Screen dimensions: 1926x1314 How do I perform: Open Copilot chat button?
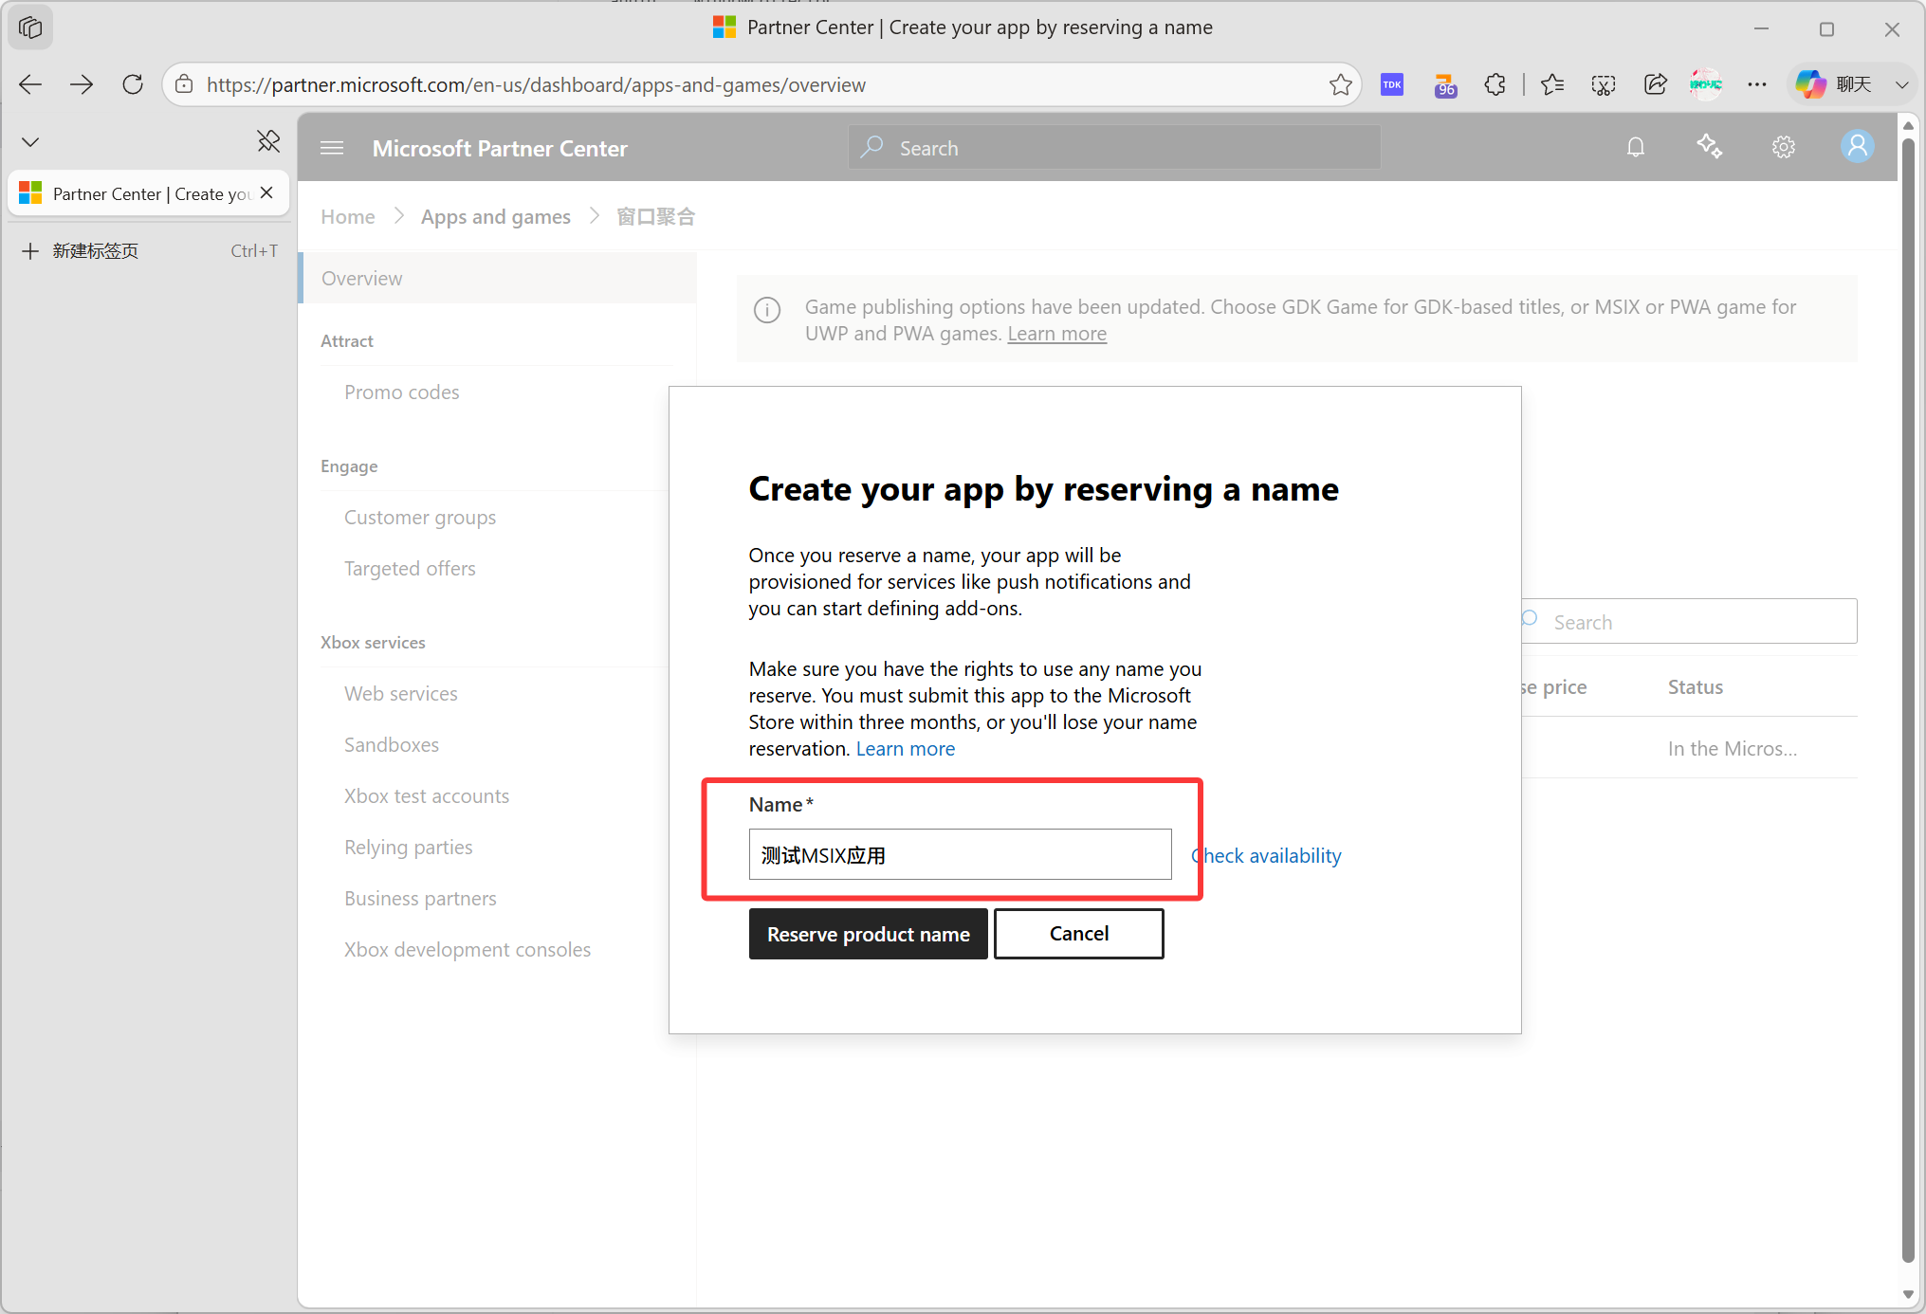[1834, 85]
